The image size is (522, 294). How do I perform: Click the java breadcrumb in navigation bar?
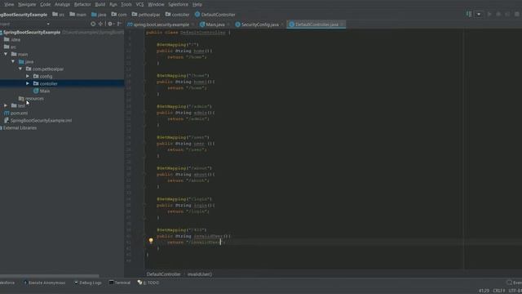tap(99, 15)
